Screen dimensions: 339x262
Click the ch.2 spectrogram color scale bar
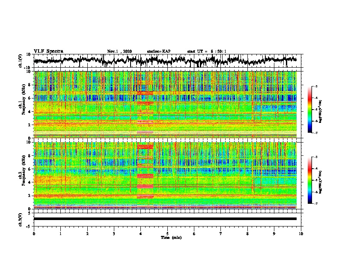coord(310,180)
